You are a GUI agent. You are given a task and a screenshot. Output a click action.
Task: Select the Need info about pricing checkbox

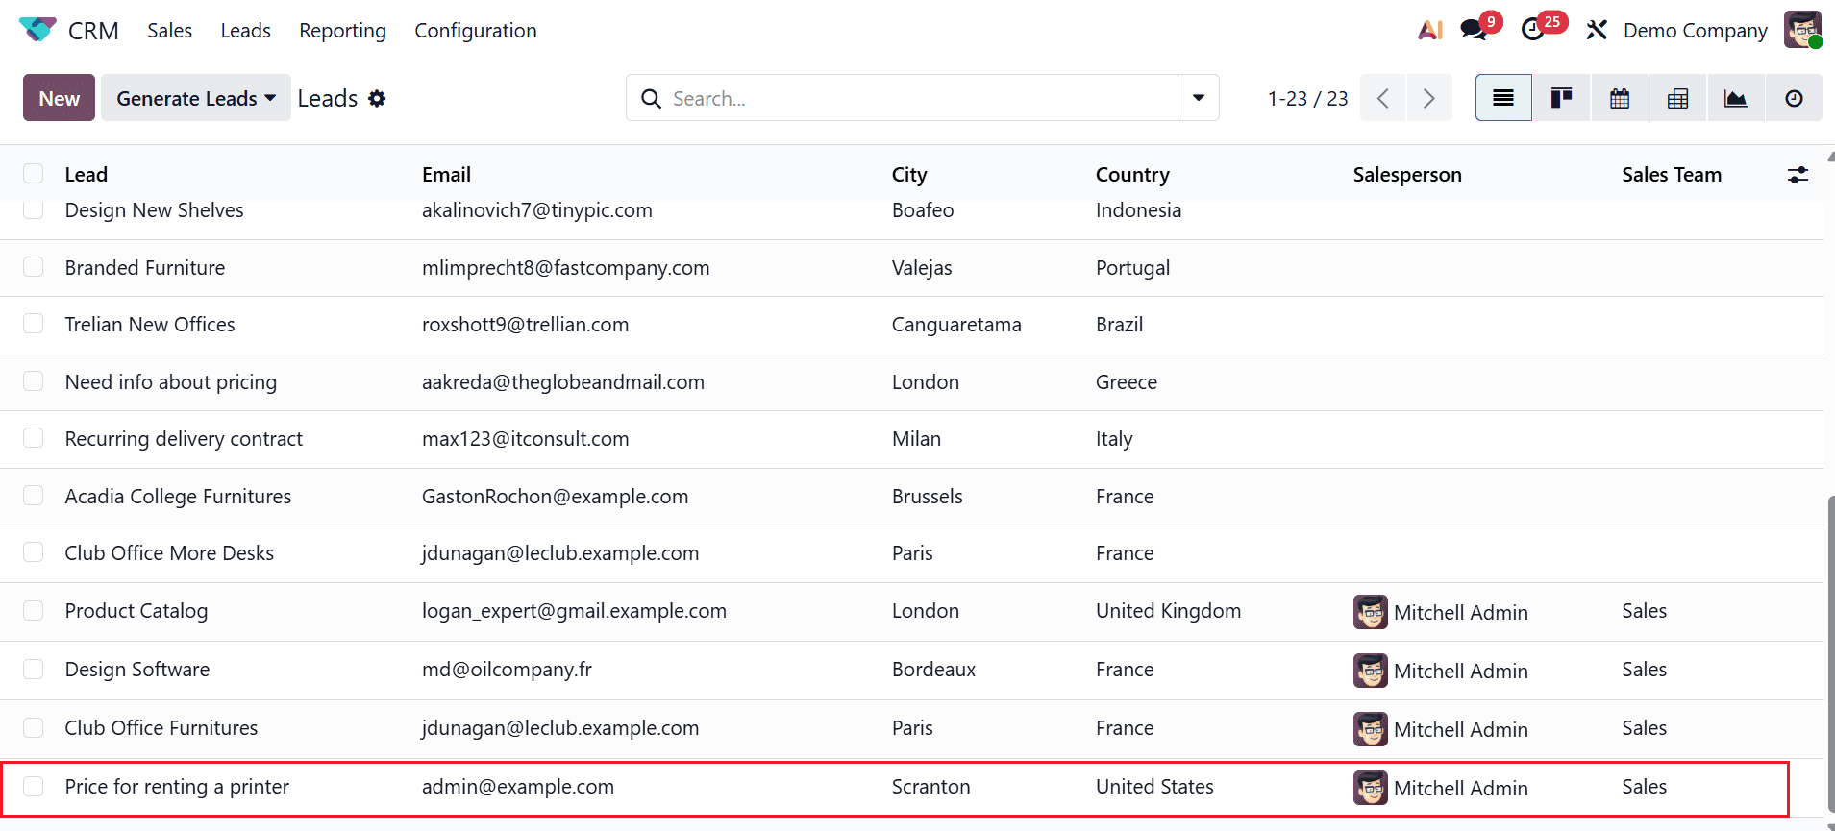pyautogui.click(x=34, y=381)
